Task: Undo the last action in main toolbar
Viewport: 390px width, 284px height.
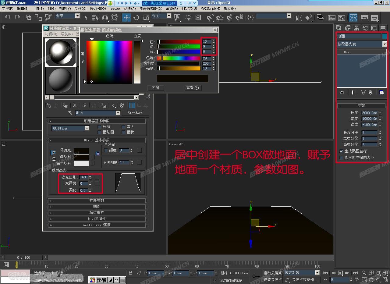Action: pyautogui.click(x=8, y=17)
